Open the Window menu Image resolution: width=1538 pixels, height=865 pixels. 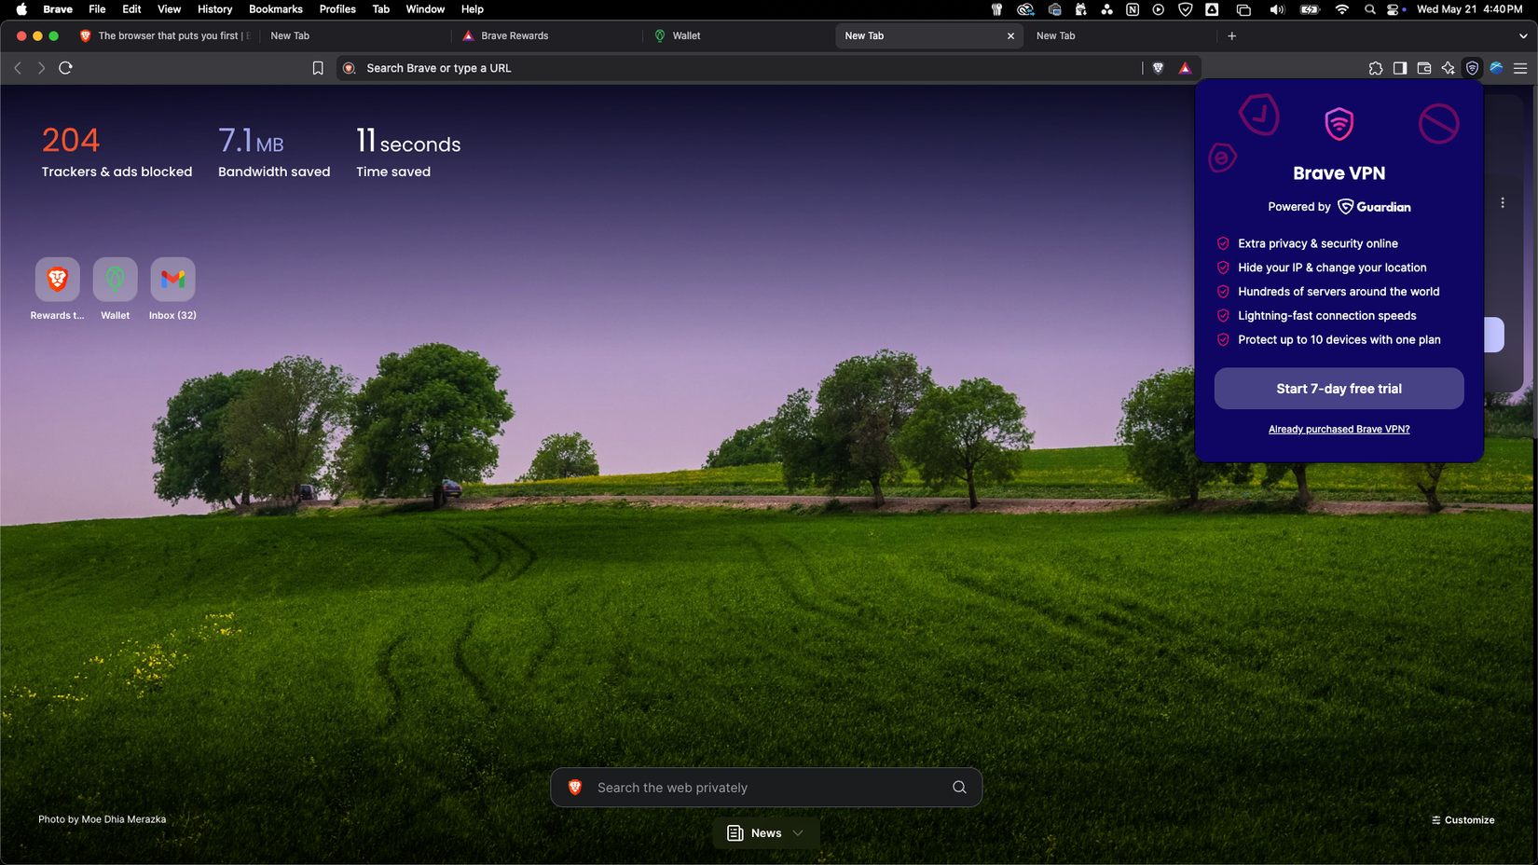(x=425, y=9)
